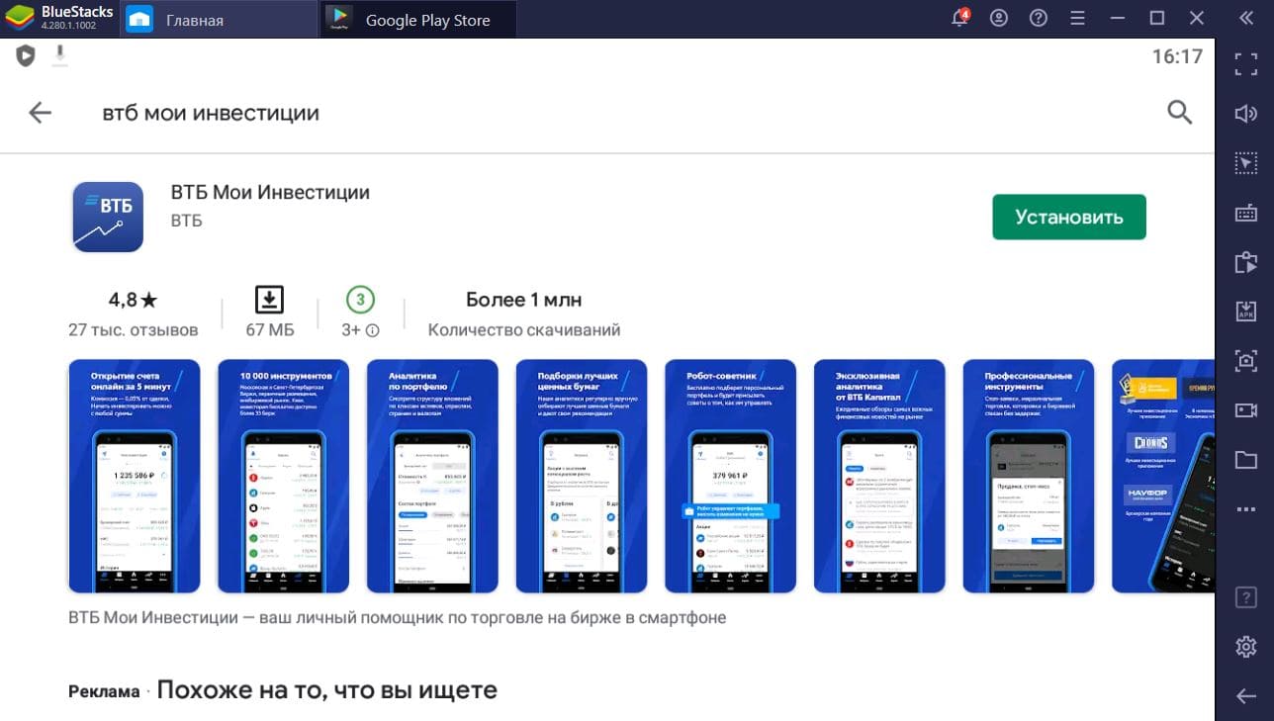1274x721 pixels.
Task: Tap the 67 MB download size icon
Action: click(269, 299)
